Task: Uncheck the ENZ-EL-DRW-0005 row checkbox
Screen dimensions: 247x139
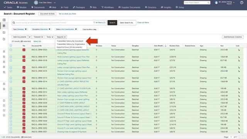Action: pyautogui.click(x=11, y=117)
